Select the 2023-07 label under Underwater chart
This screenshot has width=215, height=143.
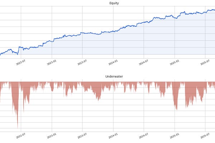tap(82, 136)
